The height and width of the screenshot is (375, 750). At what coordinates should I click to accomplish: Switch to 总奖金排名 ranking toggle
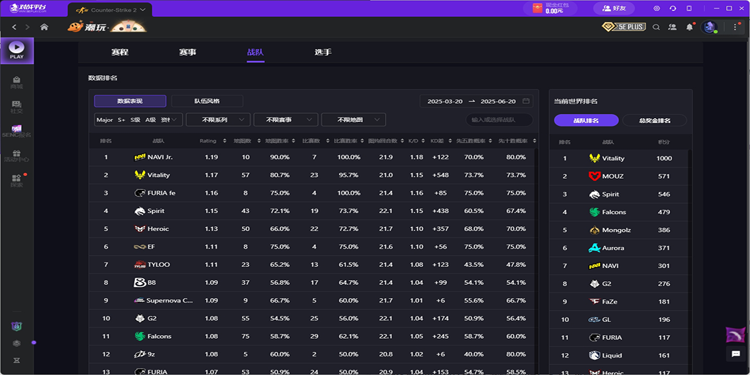pyautogui.click(x=654, y=120)
